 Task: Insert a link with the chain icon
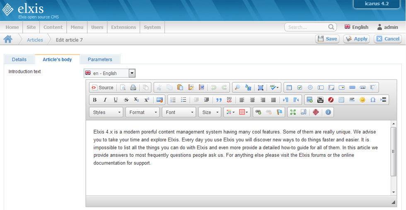pos(258,112)
